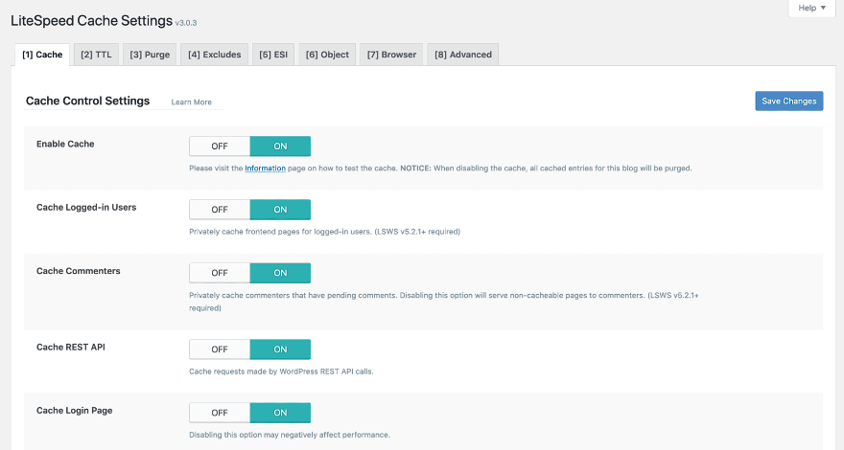Go to the ESI tab
844x450 pixels.
coord(274,55)
